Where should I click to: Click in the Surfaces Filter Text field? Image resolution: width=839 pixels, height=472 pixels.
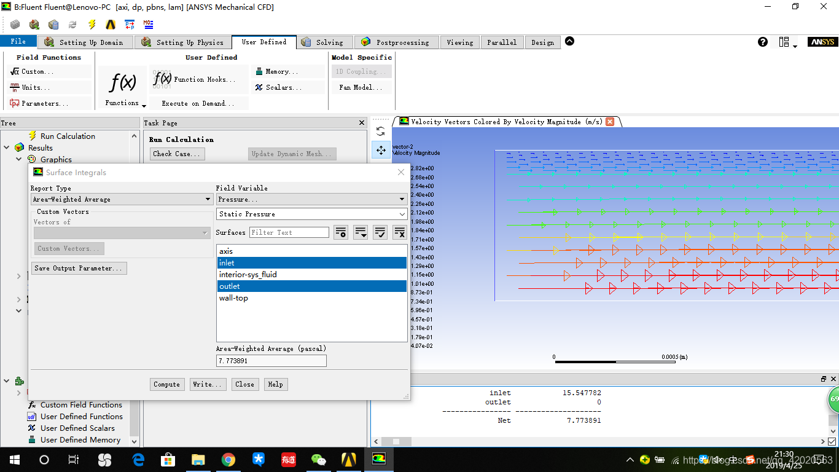[x=289, y=232]
